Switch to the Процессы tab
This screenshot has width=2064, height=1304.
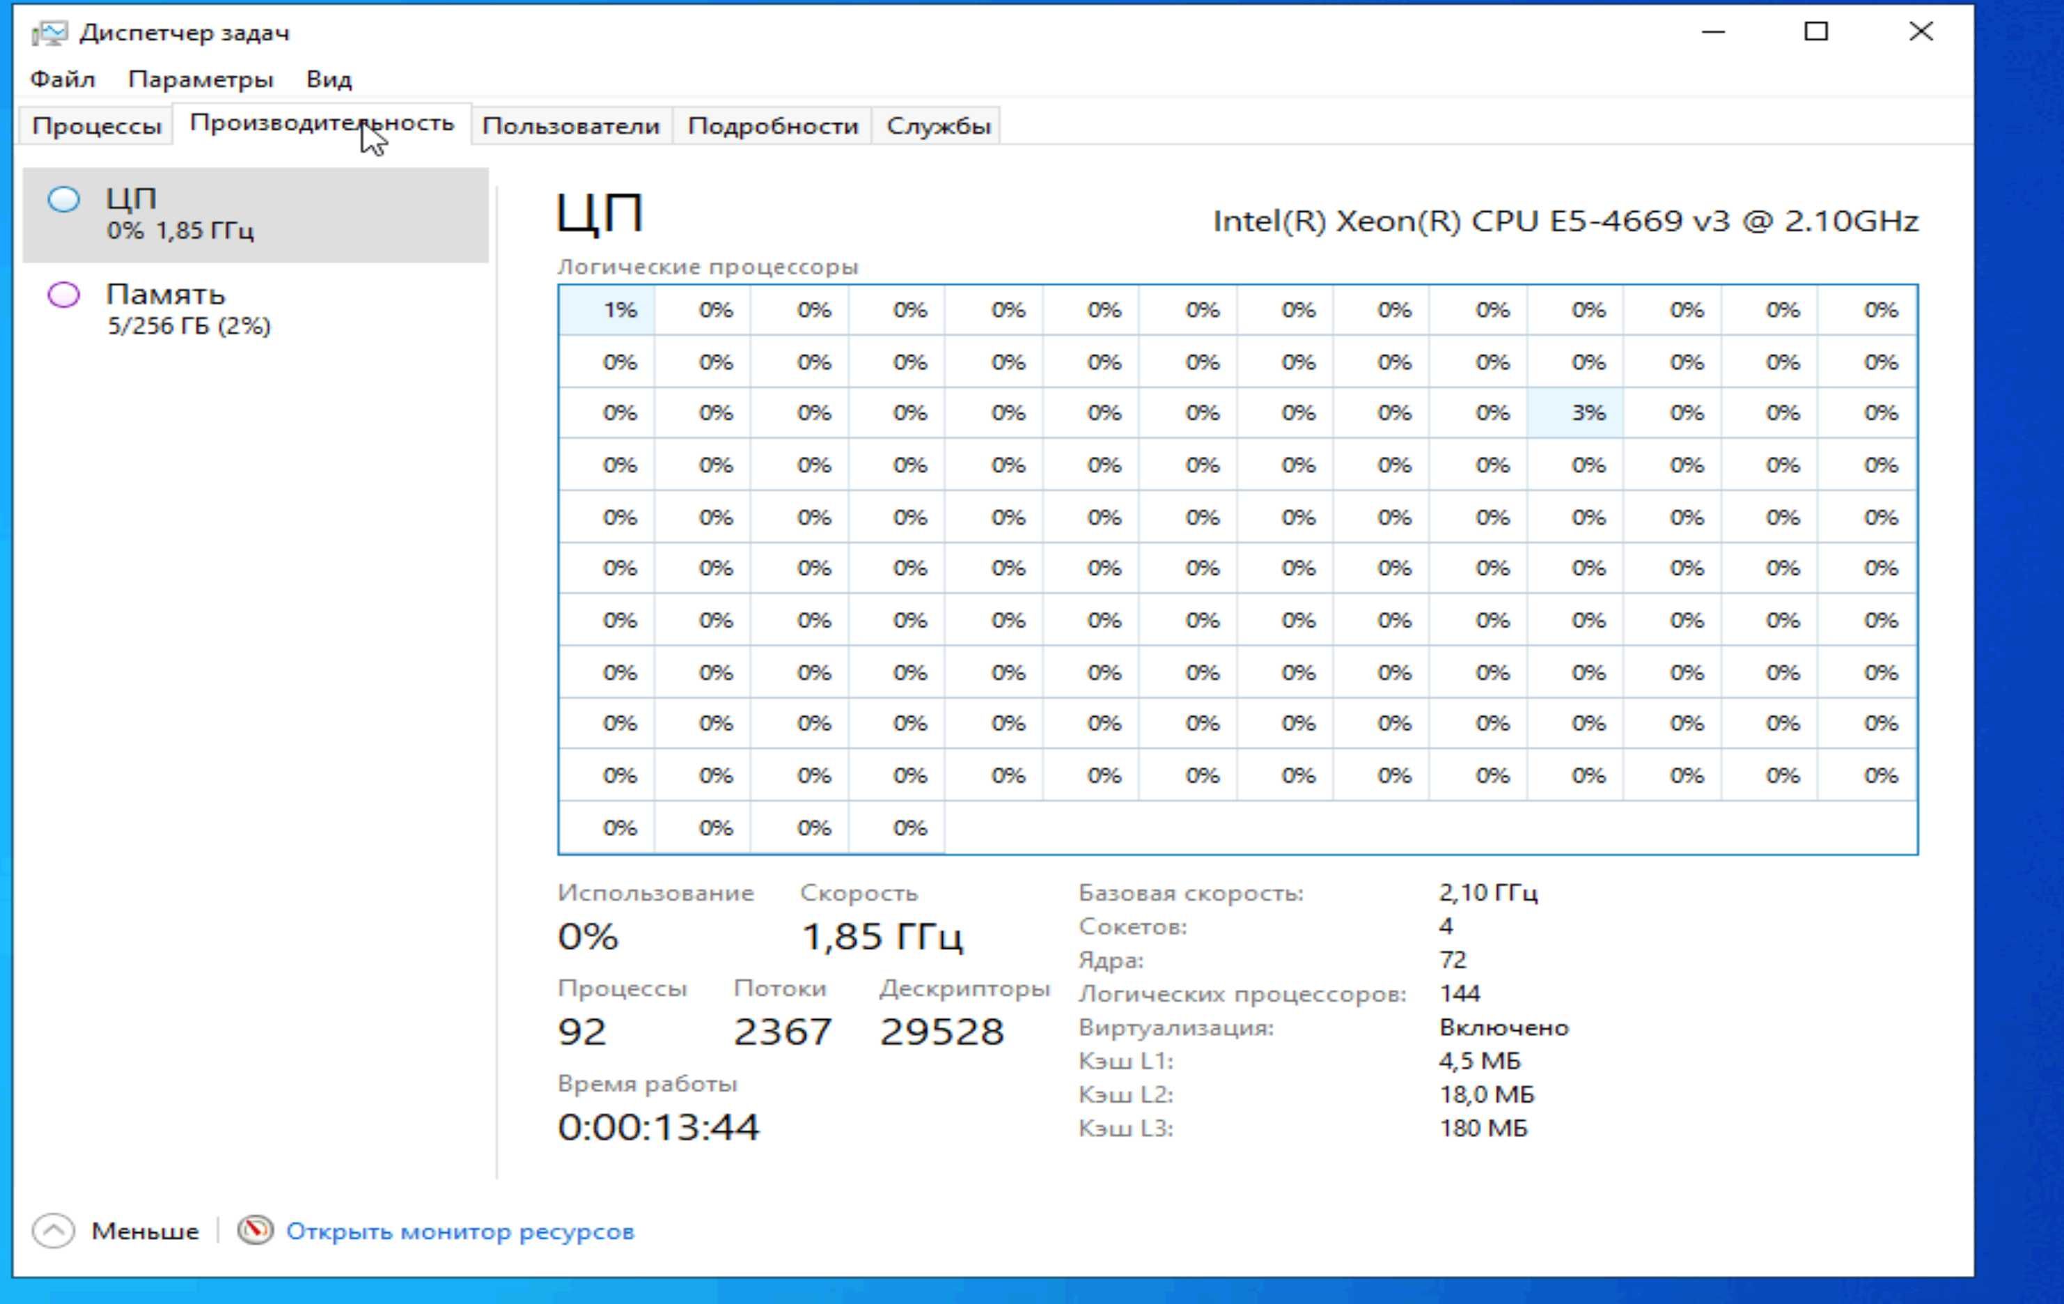(96, 126)
